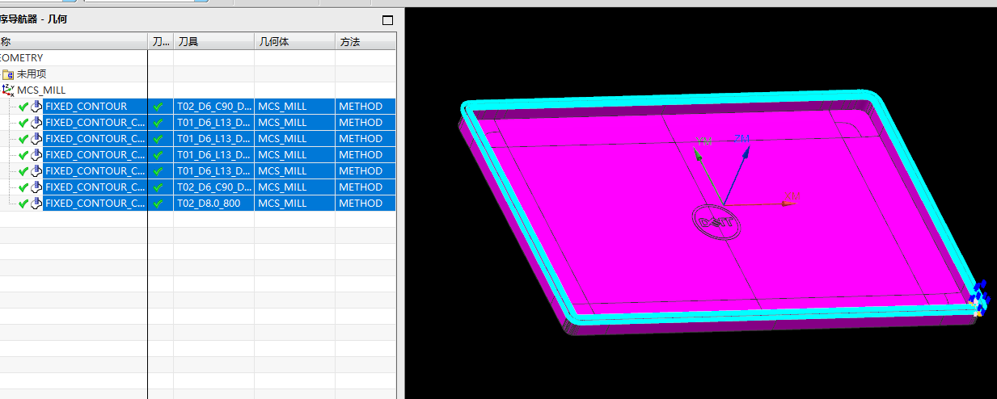Select FIXED_CONTOUR_C... operation using T02_D6_C90 tool
The width and height of the screenshot is (997, 399).
95,187
